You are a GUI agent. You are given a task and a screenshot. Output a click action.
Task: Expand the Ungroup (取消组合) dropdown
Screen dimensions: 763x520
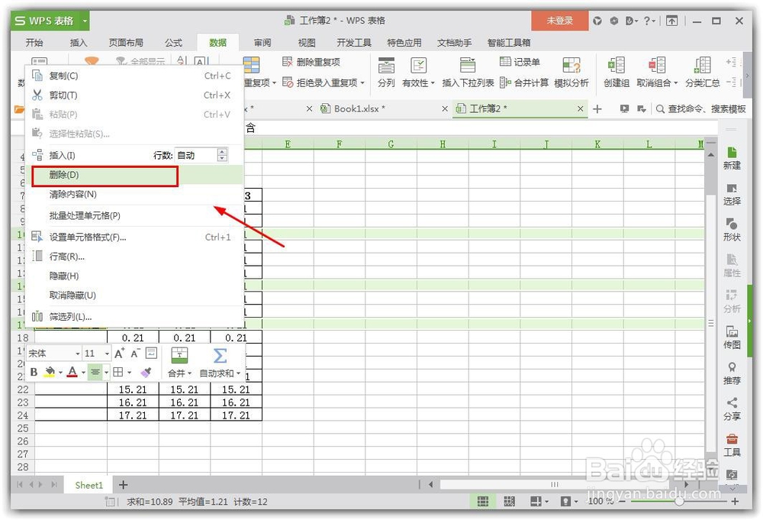click(x=676, y=83)
